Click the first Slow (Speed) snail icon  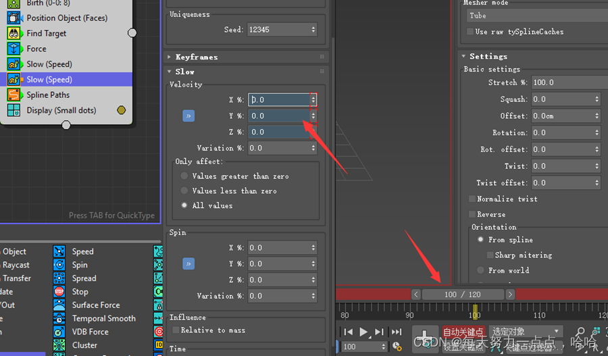(x=14, y=64)
